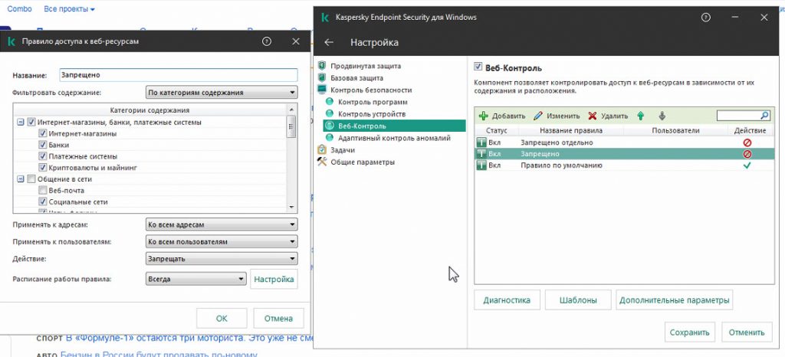Viewport: 785px width, 357px height.
Task: Click the Диагностика button
Action: (x=507, y=300)
